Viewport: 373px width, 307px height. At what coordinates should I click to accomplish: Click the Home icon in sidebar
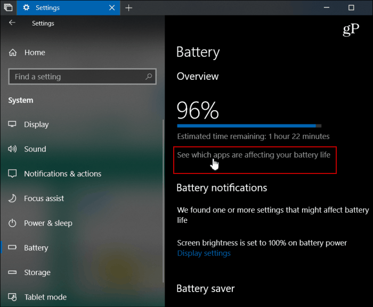13,53
